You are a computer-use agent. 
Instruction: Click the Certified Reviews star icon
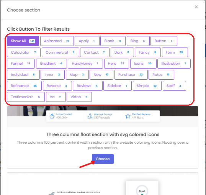point(128,116)
